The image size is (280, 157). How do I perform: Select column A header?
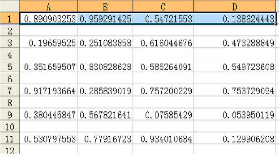click(48, 6)
